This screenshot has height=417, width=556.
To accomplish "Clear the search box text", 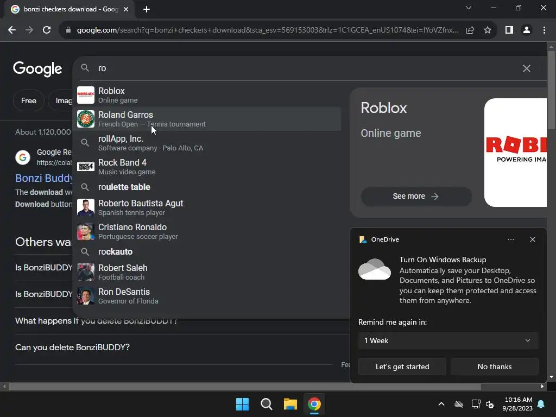I will [x=527, y=68].
